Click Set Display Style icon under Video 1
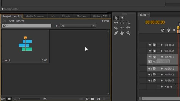Screen dimensions: 180x101 [x=150, y=62]
